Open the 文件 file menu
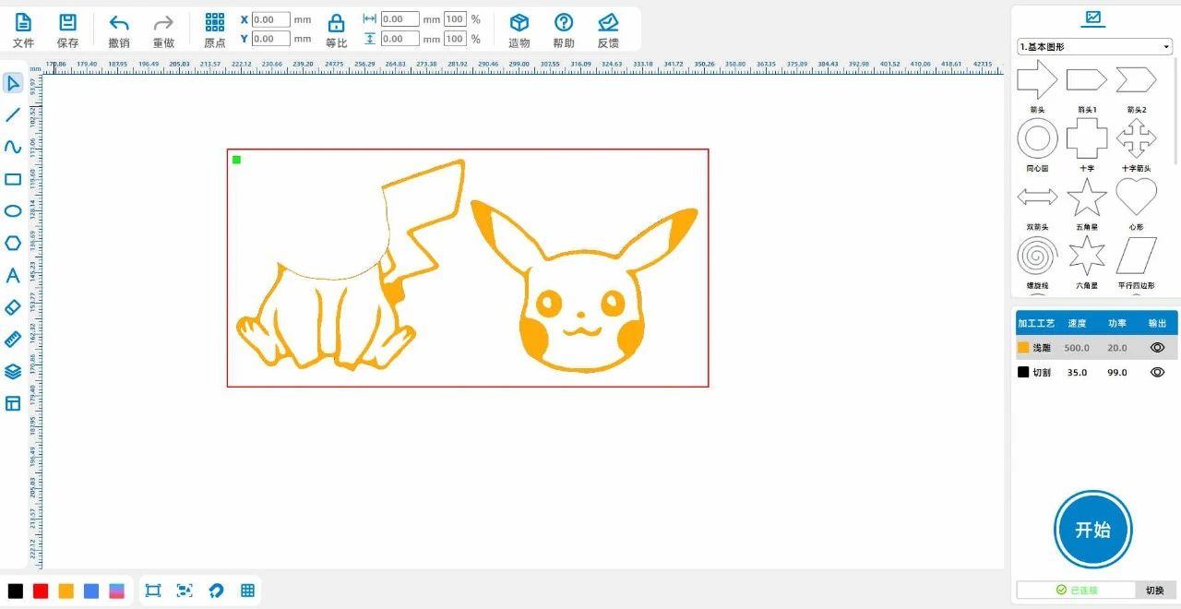Screen dimensions: 1181x609 click(23, 30)
